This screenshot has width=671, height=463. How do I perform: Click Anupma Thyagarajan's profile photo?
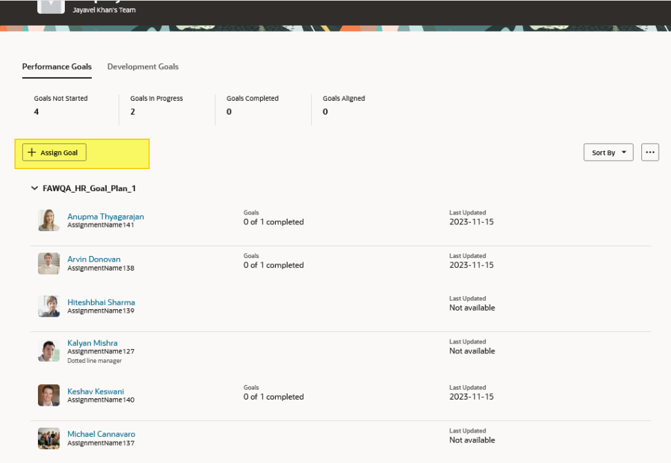pyautogui.click(x=49, y=220)
